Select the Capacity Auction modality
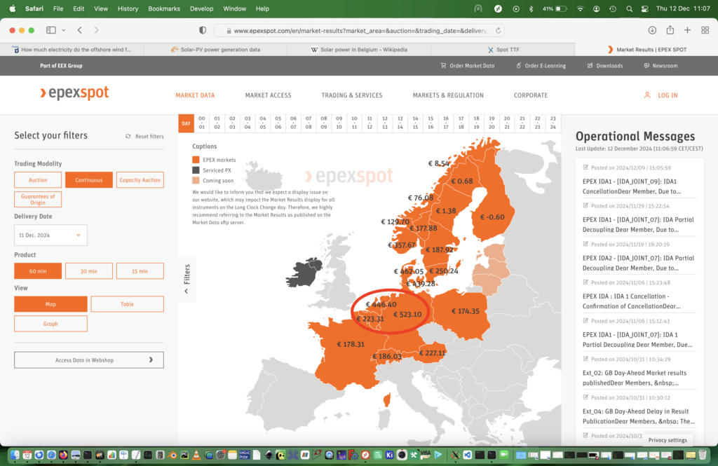718x466 pixels. [140, 180]
